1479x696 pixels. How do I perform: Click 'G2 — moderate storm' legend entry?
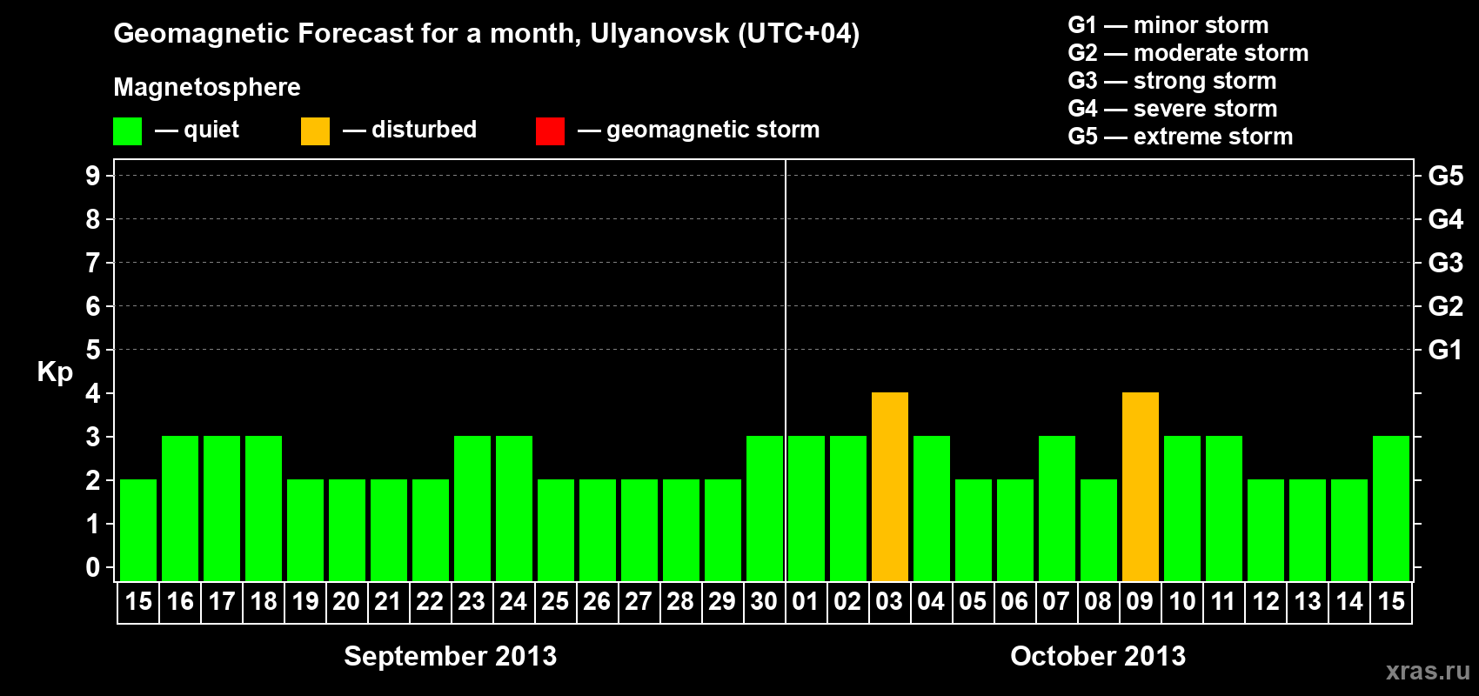pos(1188,53)
